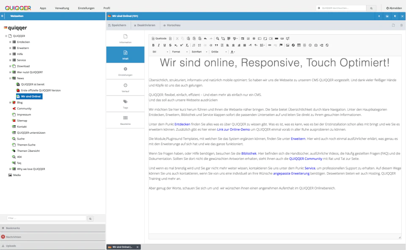Open the Größe font size dropdown

pyautogui.click(x=219, y=52)
